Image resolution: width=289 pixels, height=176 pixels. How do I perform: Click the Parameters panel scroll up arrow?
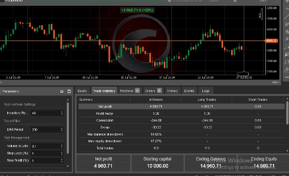(x=68, y=100)
